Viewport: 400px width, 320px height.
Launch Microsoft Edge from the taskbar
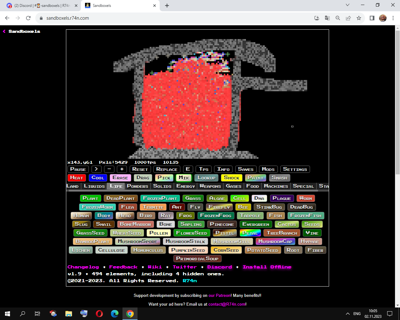click(115, 314)
